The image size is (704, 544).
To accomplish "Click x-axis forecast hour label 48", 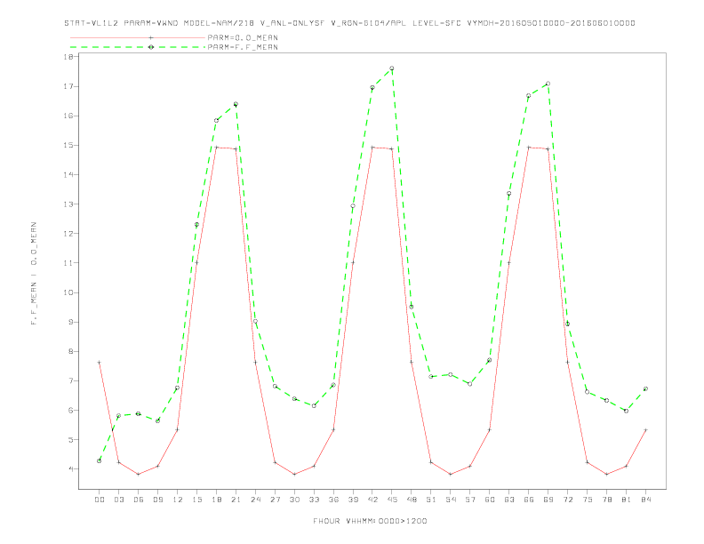I will [412, 500].
